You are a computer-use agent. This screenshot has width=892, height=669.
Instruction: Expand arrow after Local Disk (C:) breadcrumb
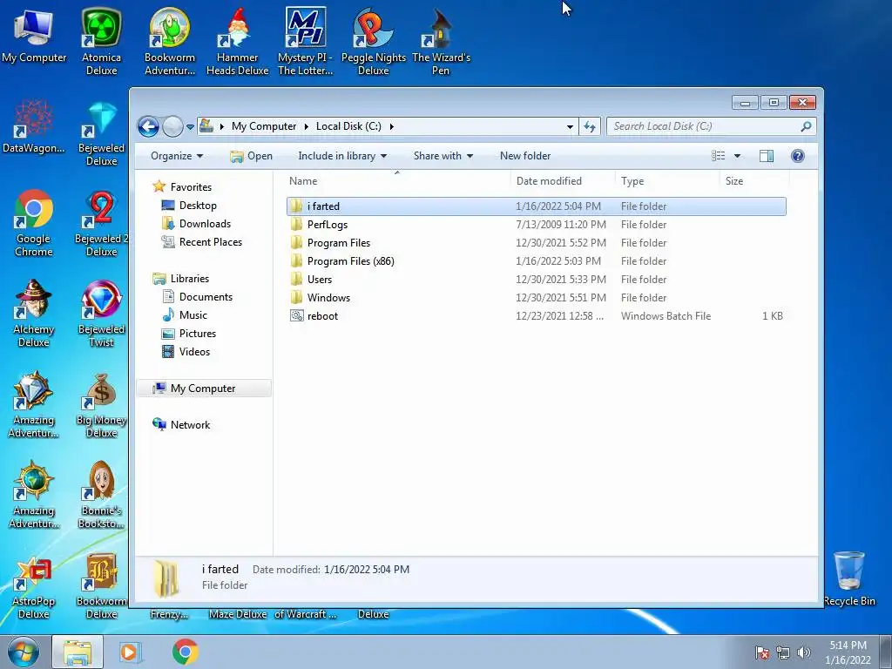[391, 126]
